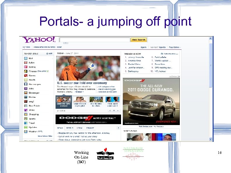Click the GPS tracking trending link
The width and height of the screenshot is (231, 173).
[x=164, y=68]
